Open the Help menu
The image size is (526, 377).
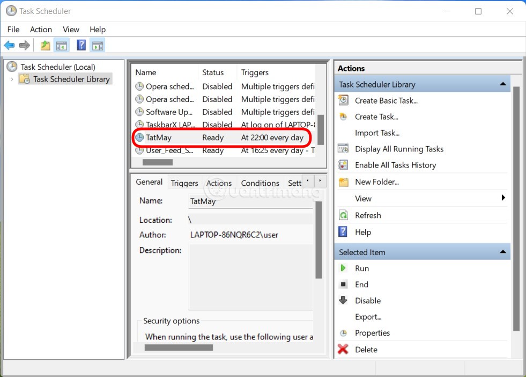(98, 30)
